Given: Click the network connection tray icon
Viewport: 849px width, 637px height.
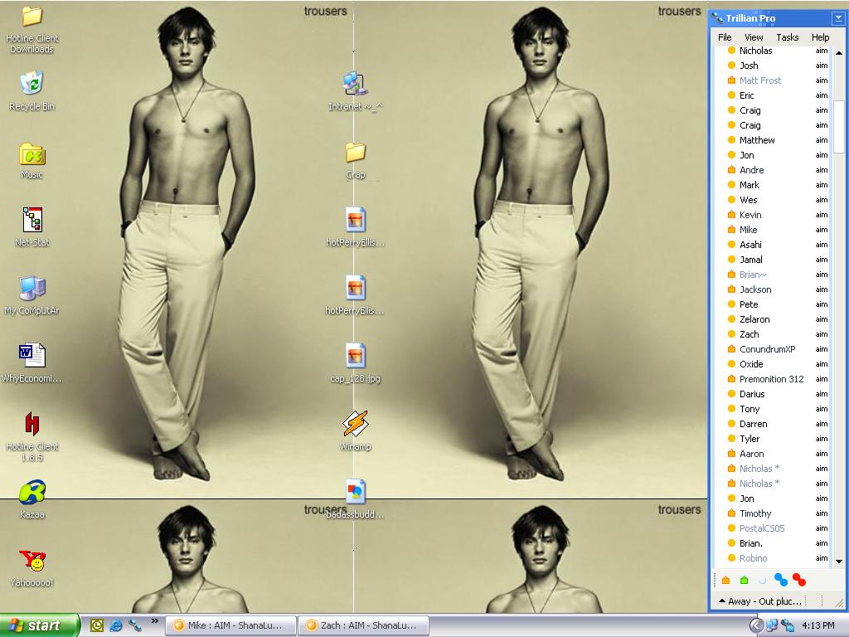Looking at the screenshot, I should point(772,625).
